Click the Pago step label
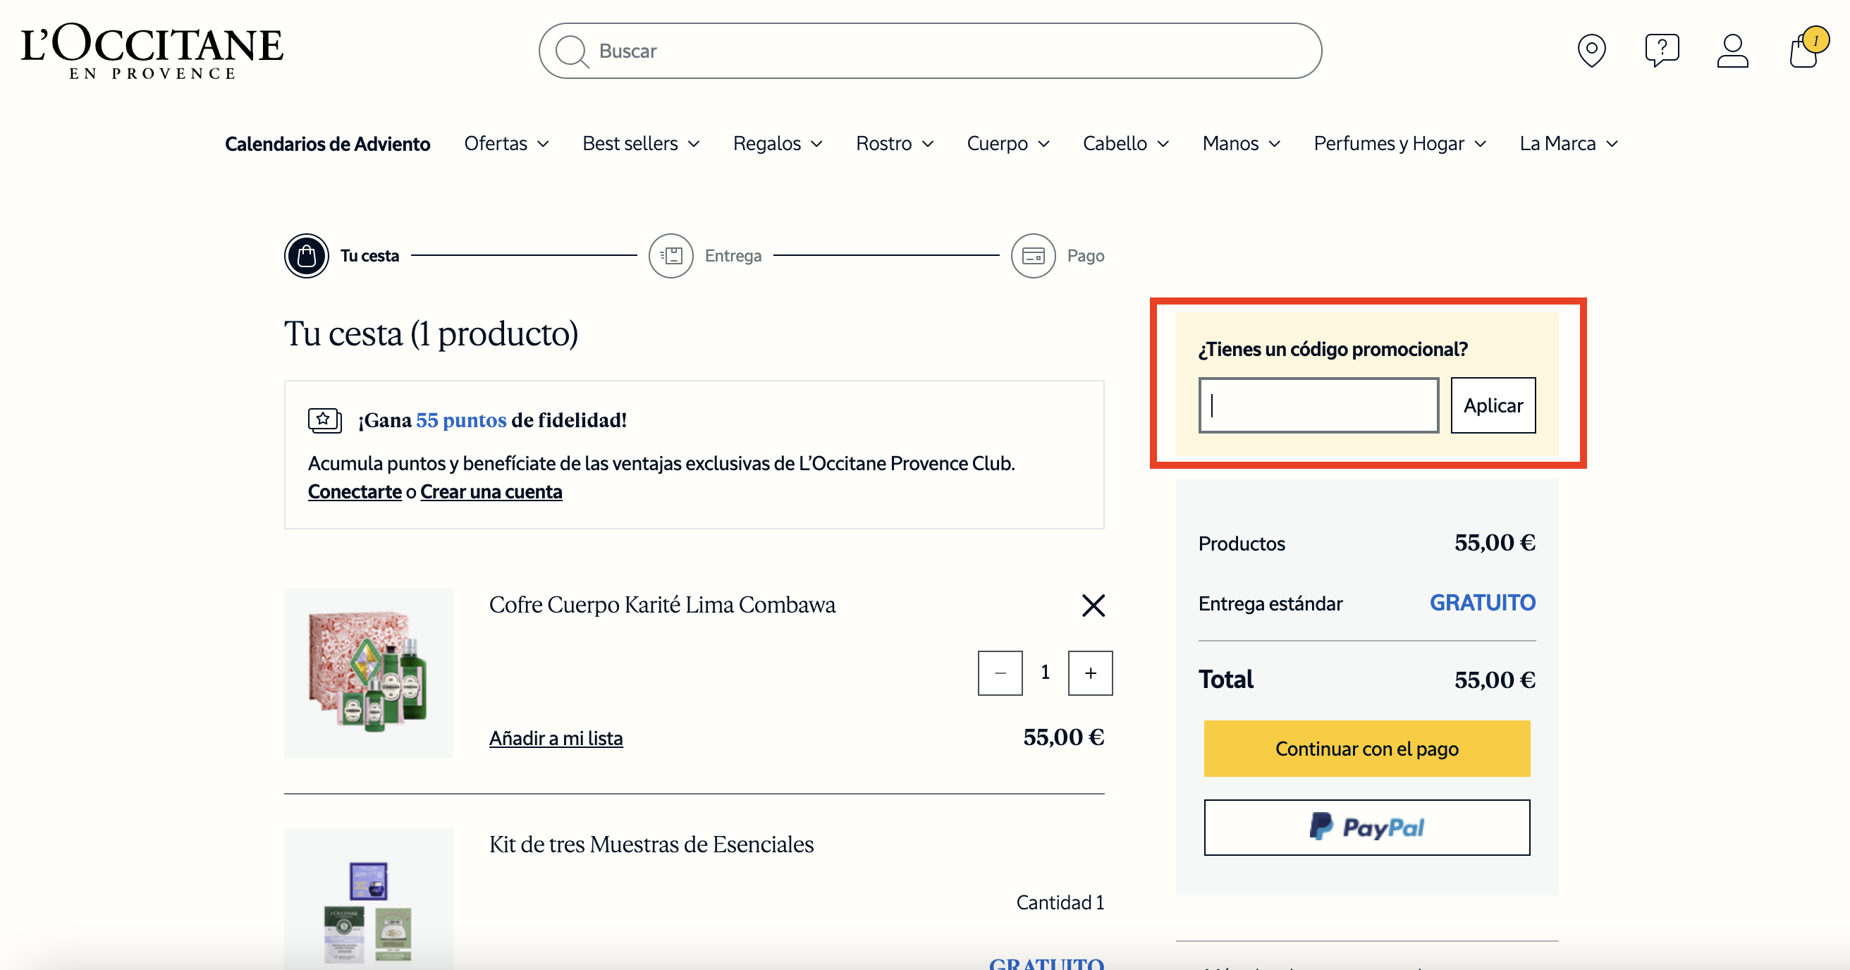Image resolution: width=1850 pixels, height=970 pixels. tap(1085, 256)
